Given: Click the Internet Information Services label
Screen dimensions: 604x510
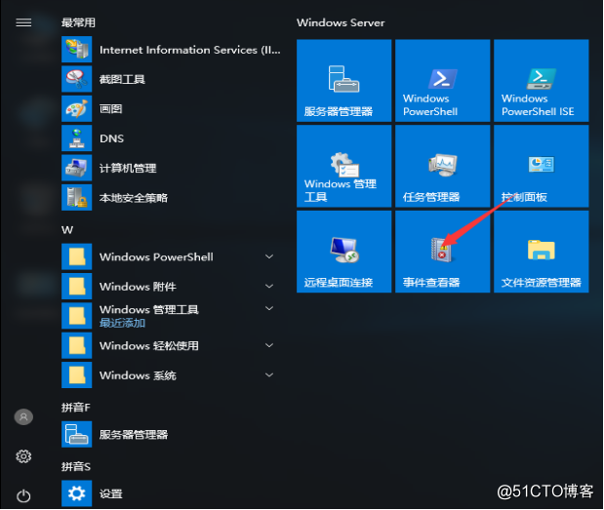Looking at the screenshot, I should tap(190, 50).
